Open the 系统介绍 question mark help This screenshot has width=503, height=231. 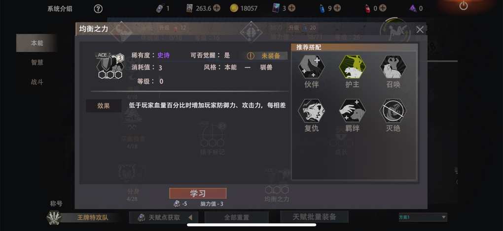click(98, 9)
